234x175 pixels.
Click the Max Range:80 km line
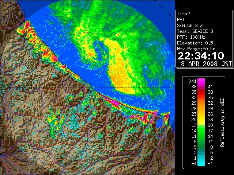click(196, 49)
